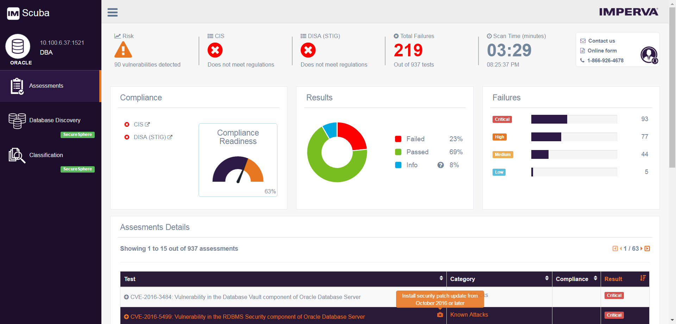Click the Scuba IM logo icon
Image resolution: width=676 pixels, height=324 pixels.
[13, 13]
